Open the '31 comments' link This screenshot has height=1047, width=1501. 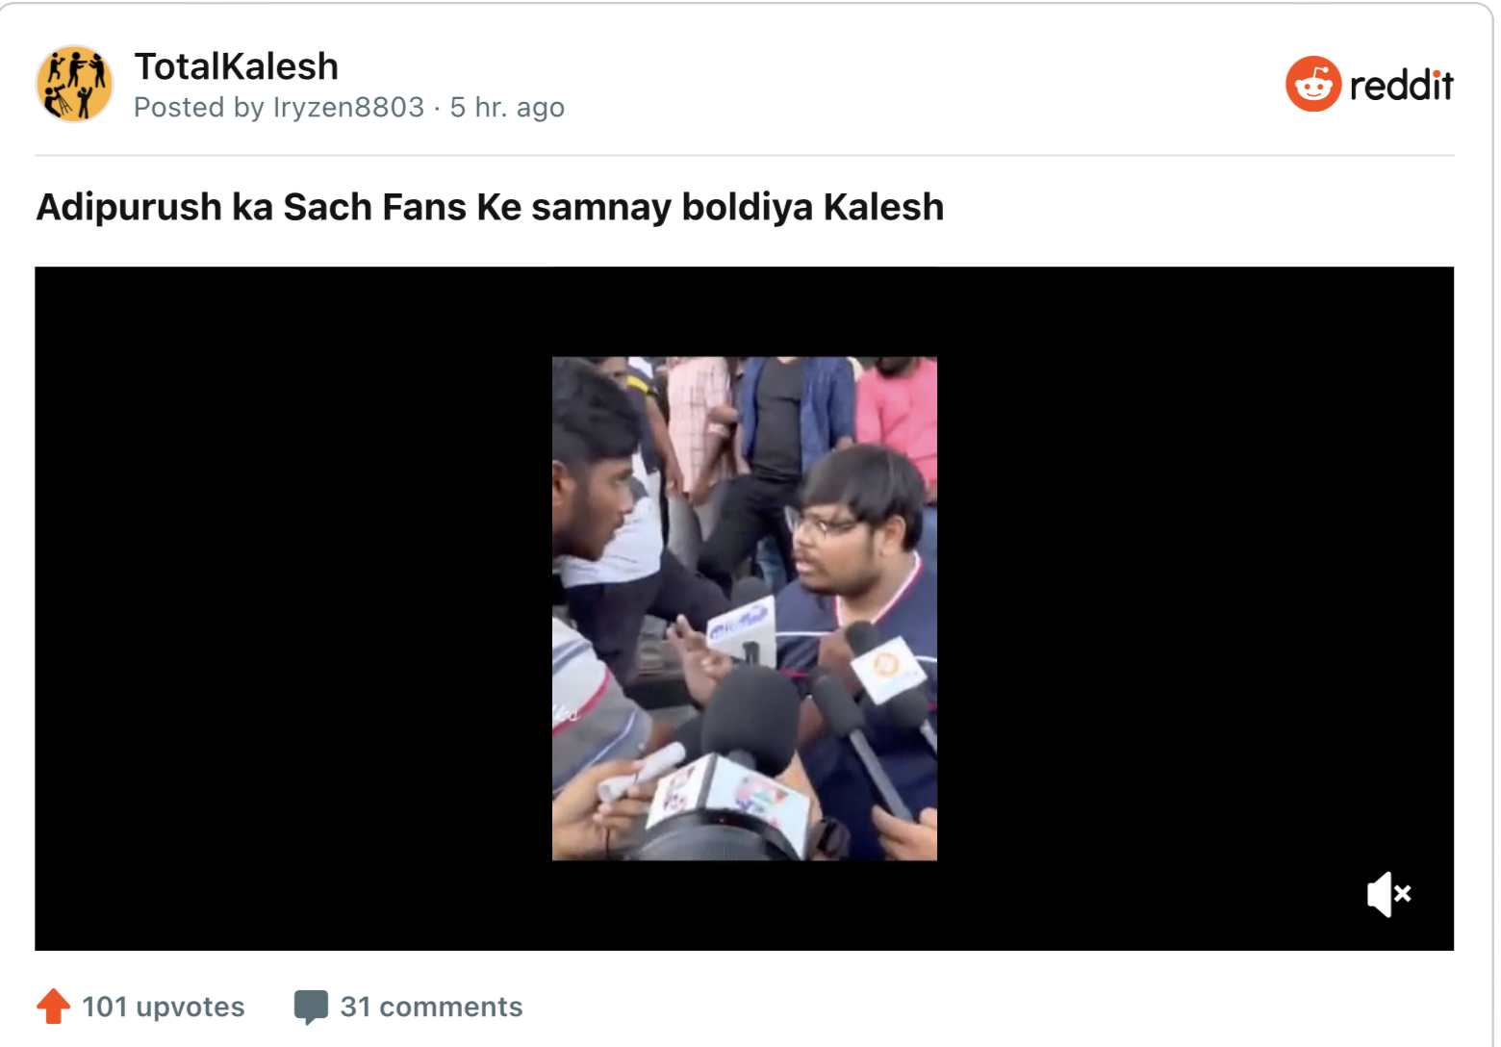pyautogui.click(x=431, y=1007)
